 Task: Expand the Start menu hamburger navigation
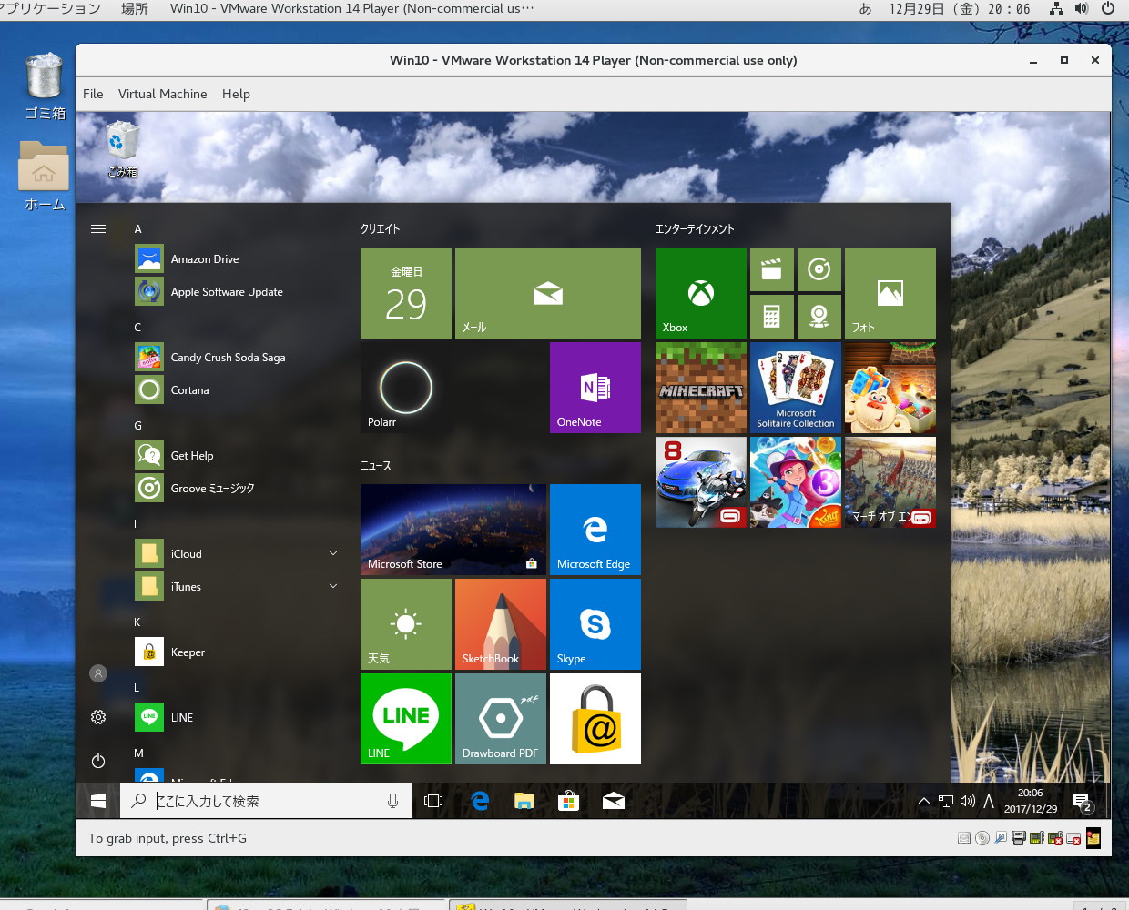98,229
